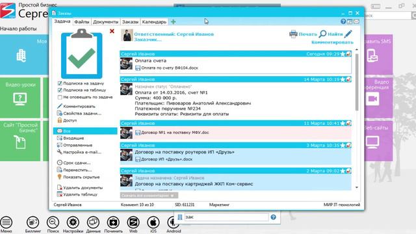Click the help question icon in tab bar
Viewport: 416px width, 234px height.
pos(343,21)
